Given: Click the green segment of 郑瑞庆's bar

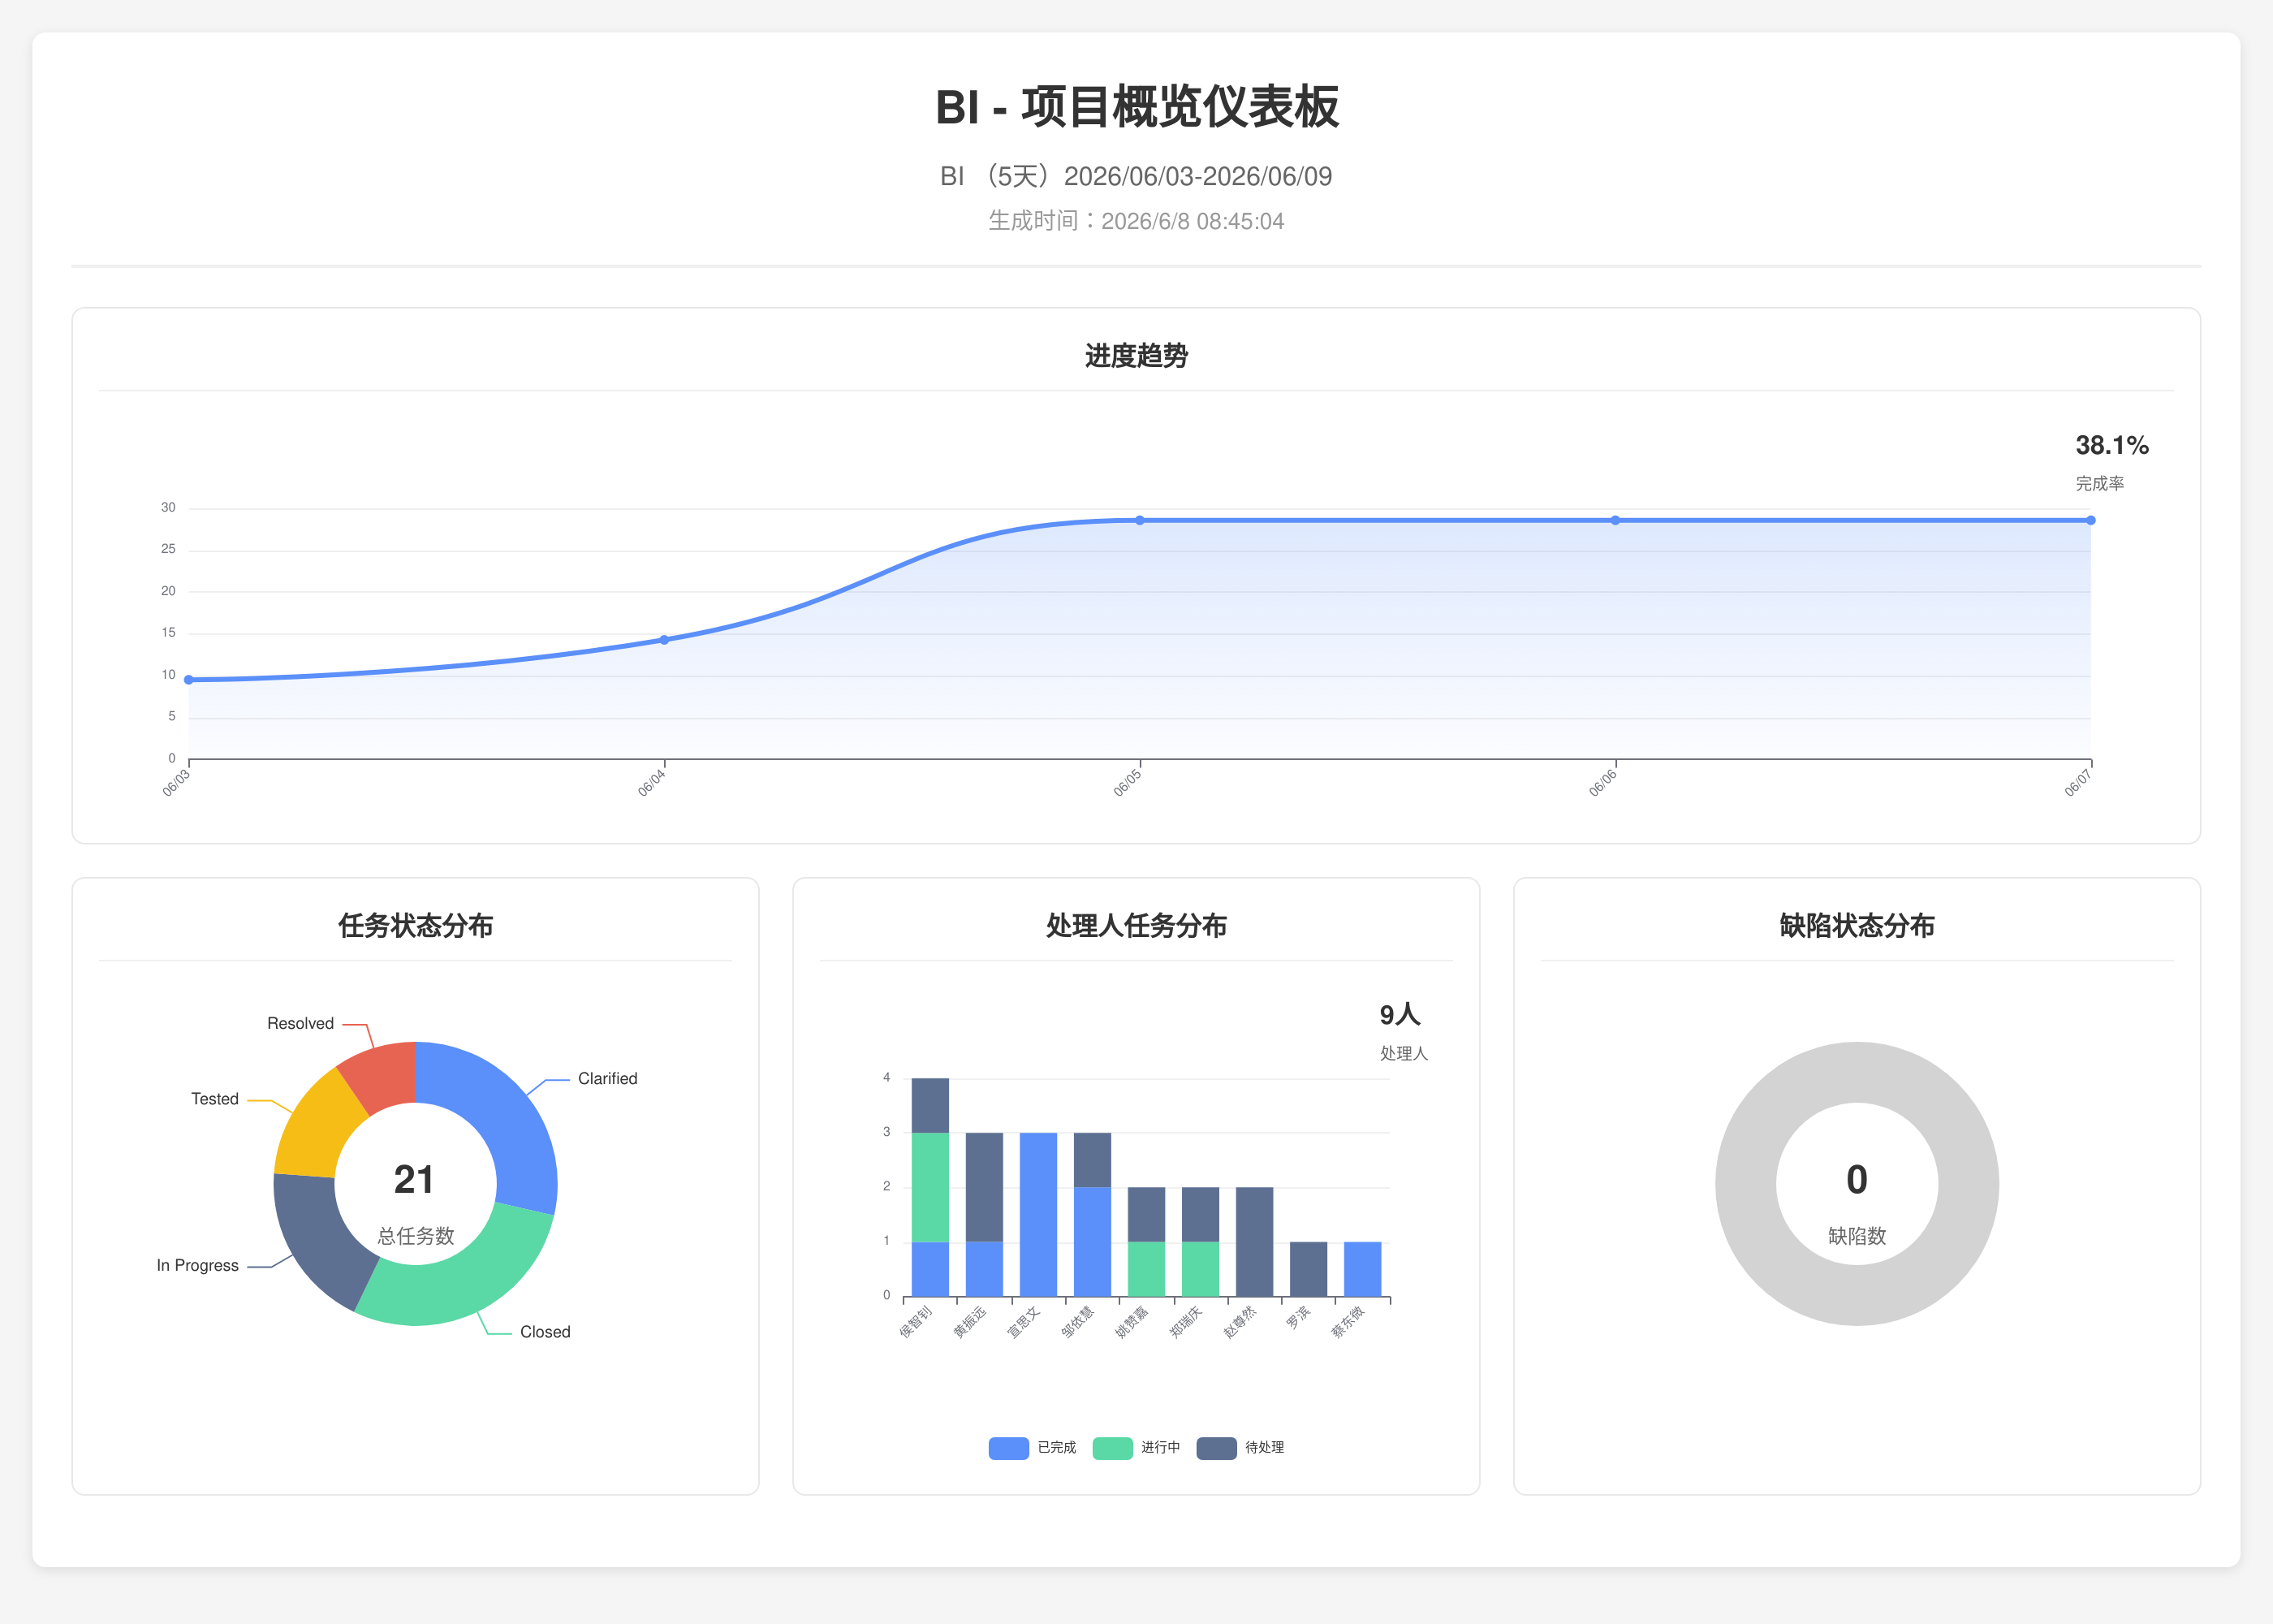Looking at the screenshot, I should [x=1201, y=1270].
